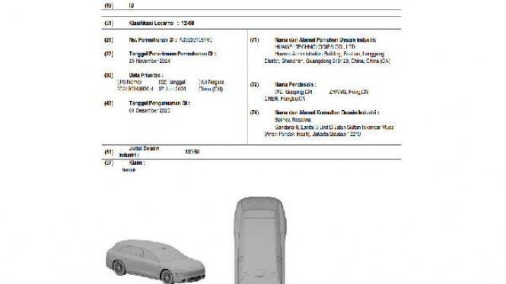
Task: Select the 'Tanggal Penerimaan Permohonan DI' label
Action: point(173,54)
